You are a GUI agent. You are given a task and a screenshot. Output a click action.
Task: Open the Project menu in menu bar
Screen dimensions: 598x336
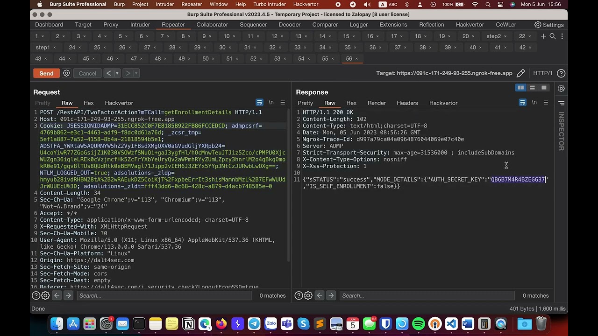pos(140,4)
